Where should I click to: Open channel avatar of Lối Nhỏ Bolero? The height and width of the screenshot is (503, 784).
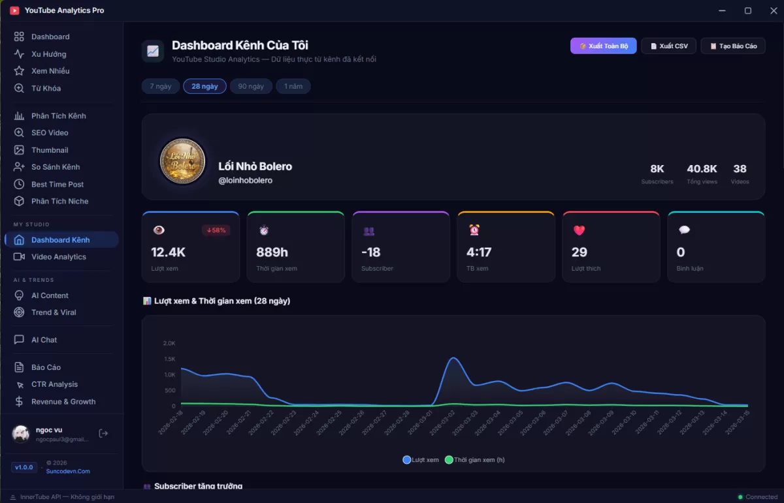pyautogui.click(x=182, y=161)
